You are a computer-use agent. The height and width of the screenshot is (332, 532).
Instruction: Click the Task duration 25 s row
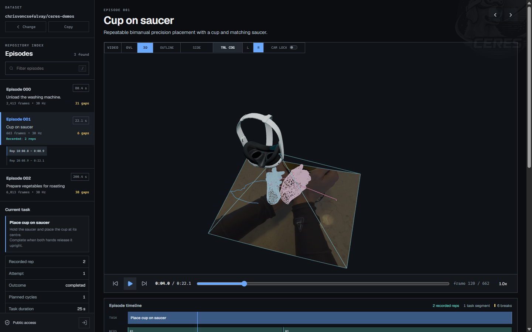(x=47, y=309)
